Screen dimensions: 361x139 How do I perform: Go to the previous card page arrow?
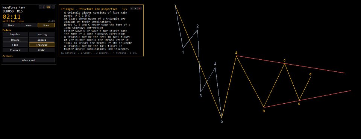(x=132, y=9)
